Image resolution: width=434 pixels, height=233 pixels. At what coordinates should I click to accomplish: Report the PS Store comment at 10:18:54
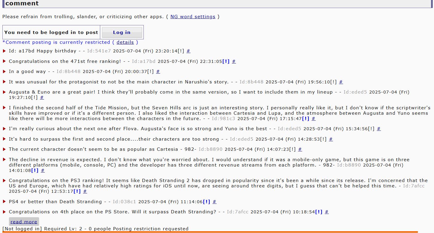click(319, 212)
